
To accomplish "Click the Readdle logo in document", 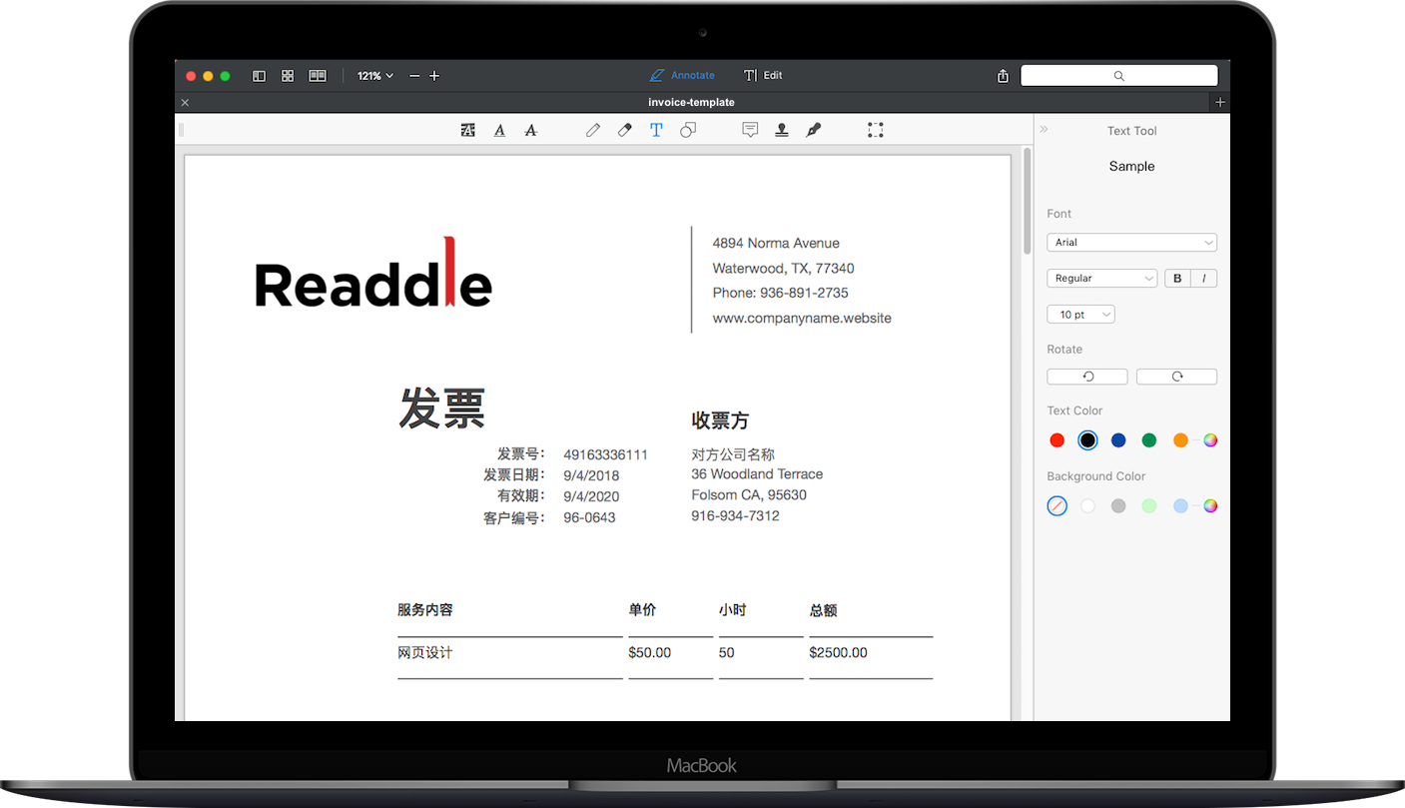I will (373, 273).
